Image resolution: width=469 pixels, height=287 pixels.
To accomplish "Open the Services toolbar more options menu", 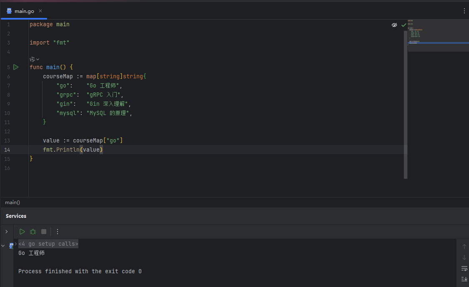I will (x=58, y=232).
